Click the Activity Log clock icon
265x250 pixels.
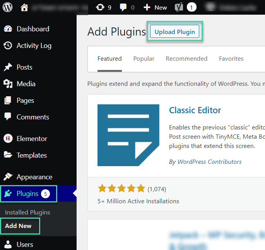pyautogui.click(x=8, y=46)
